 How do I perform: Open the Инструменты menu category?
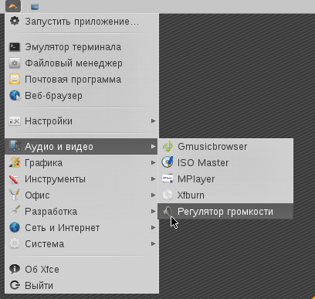81,178
